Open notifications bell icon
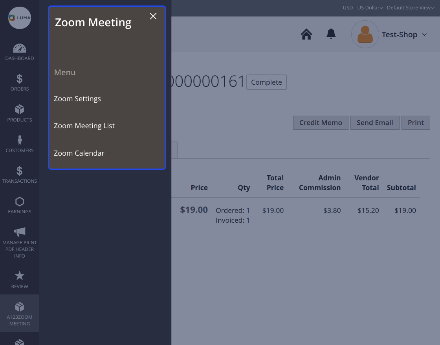The width and height of the screenshot is (440, 345). [x=331, y=34]
